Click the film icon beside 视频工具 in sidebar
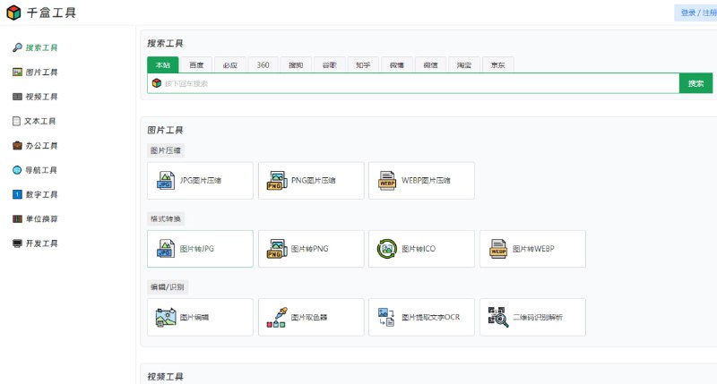 click(x=17, y=97)
